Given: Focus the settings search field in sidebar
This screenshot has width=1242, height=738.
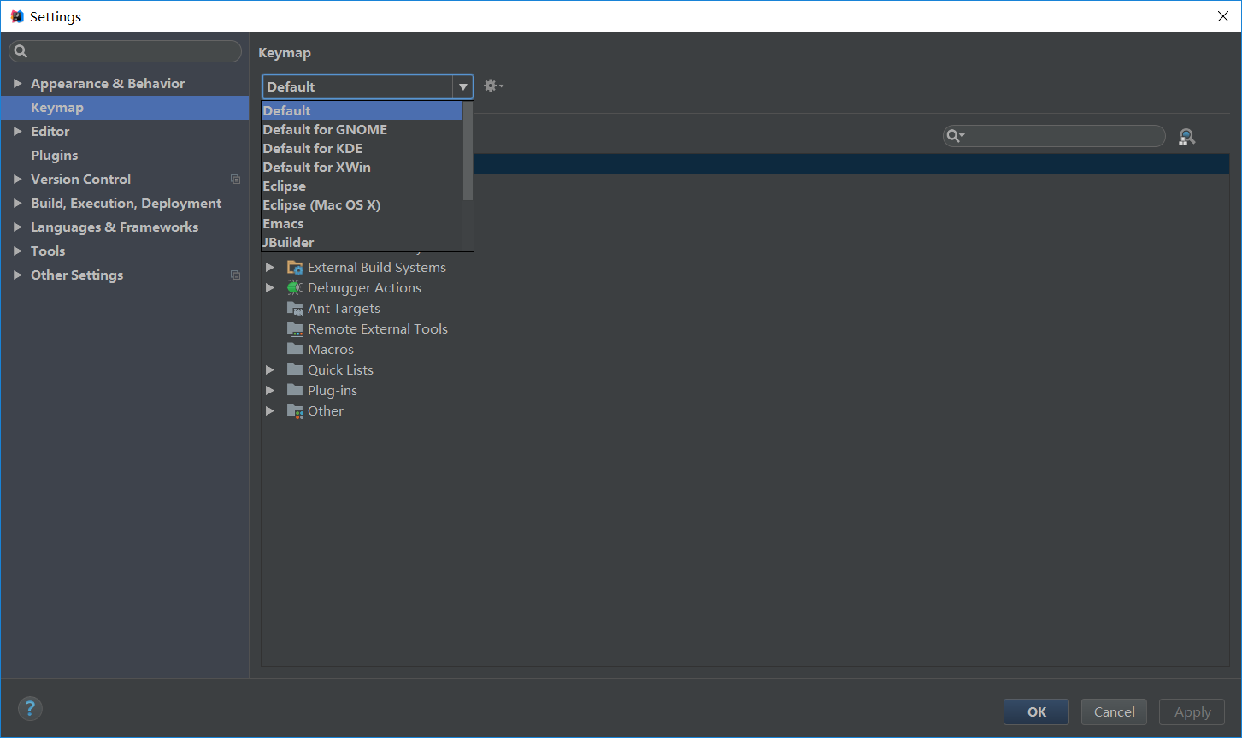Looking at the screenshot, I should click(125, 51).
